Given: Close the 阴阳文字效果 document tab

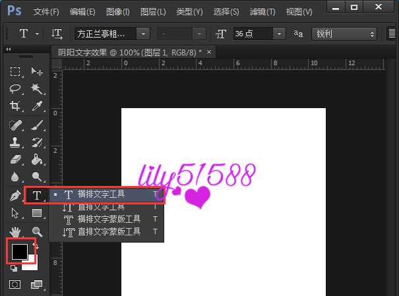Looking at the screenshot, I should tap(209, 51).
